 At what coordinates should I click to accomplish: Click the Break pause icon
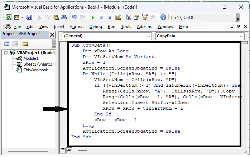pyautogui.click(x=101, y=18)
